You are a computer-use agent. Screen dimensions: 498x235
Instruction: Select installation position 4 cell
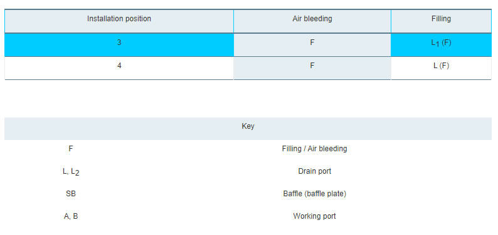click(x=119, y=66)
